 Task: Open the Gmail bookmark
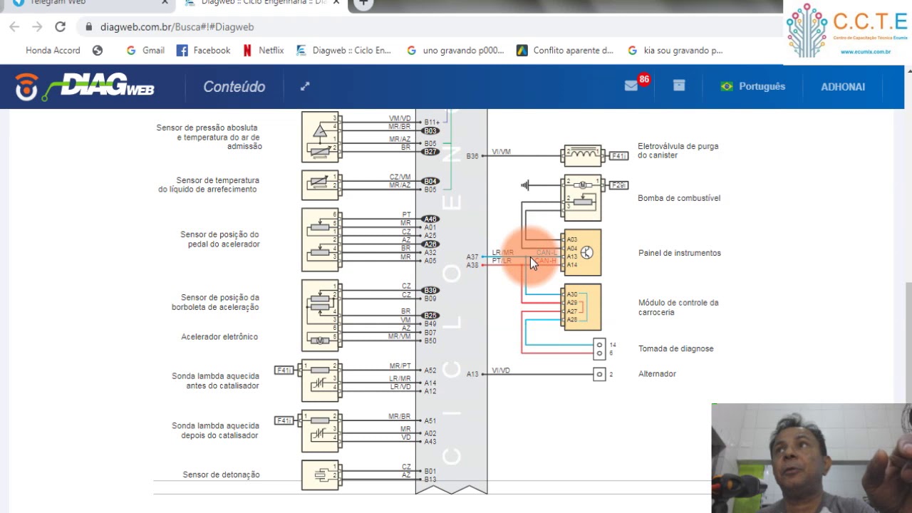pos(145,51)
